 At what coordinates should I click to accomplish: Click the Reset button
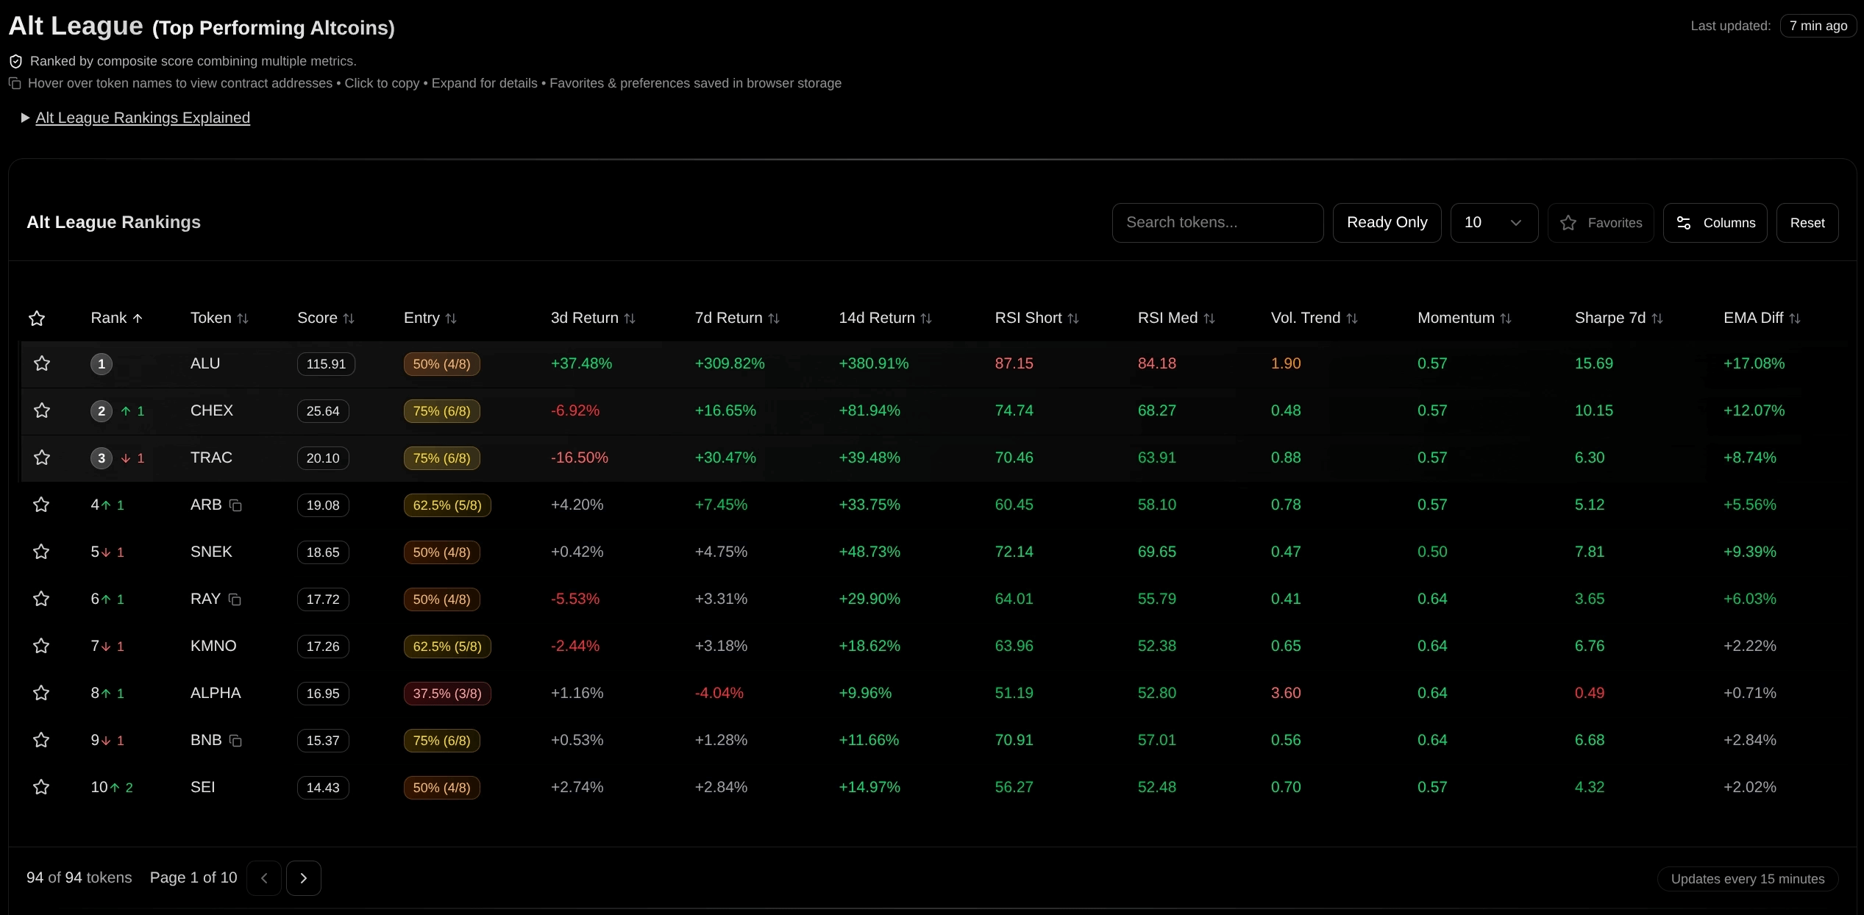point(1809,222)
